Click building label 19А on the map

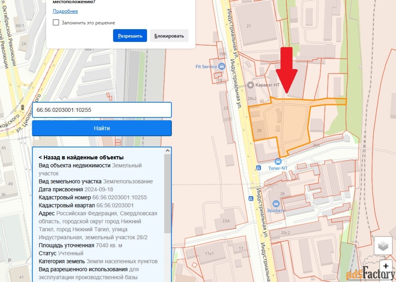223,54
